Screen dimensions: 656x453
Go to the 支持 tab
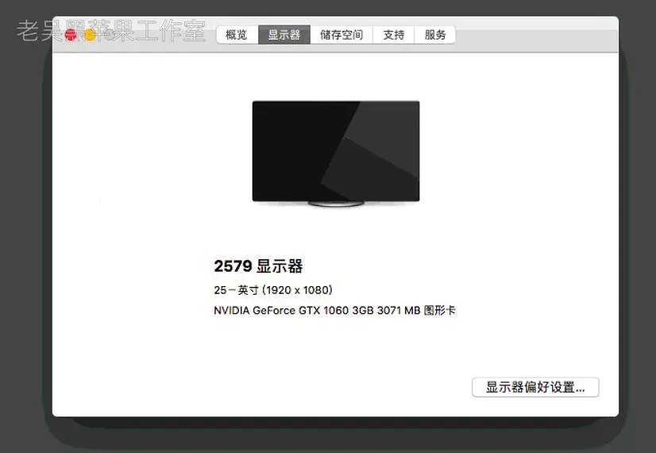click(394, 35)
